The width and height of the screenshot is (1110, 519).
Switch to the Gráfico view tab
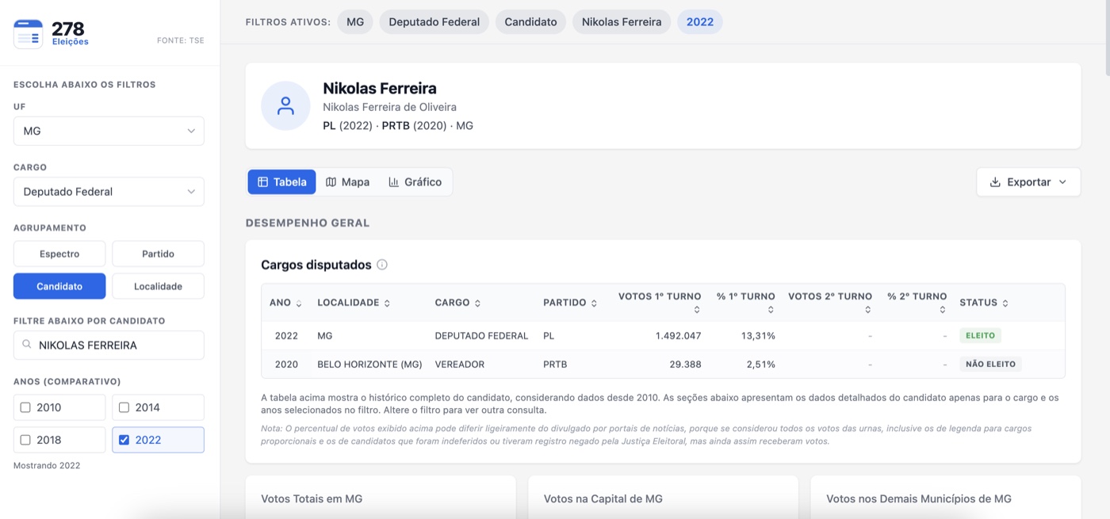(x=415, y=181)
